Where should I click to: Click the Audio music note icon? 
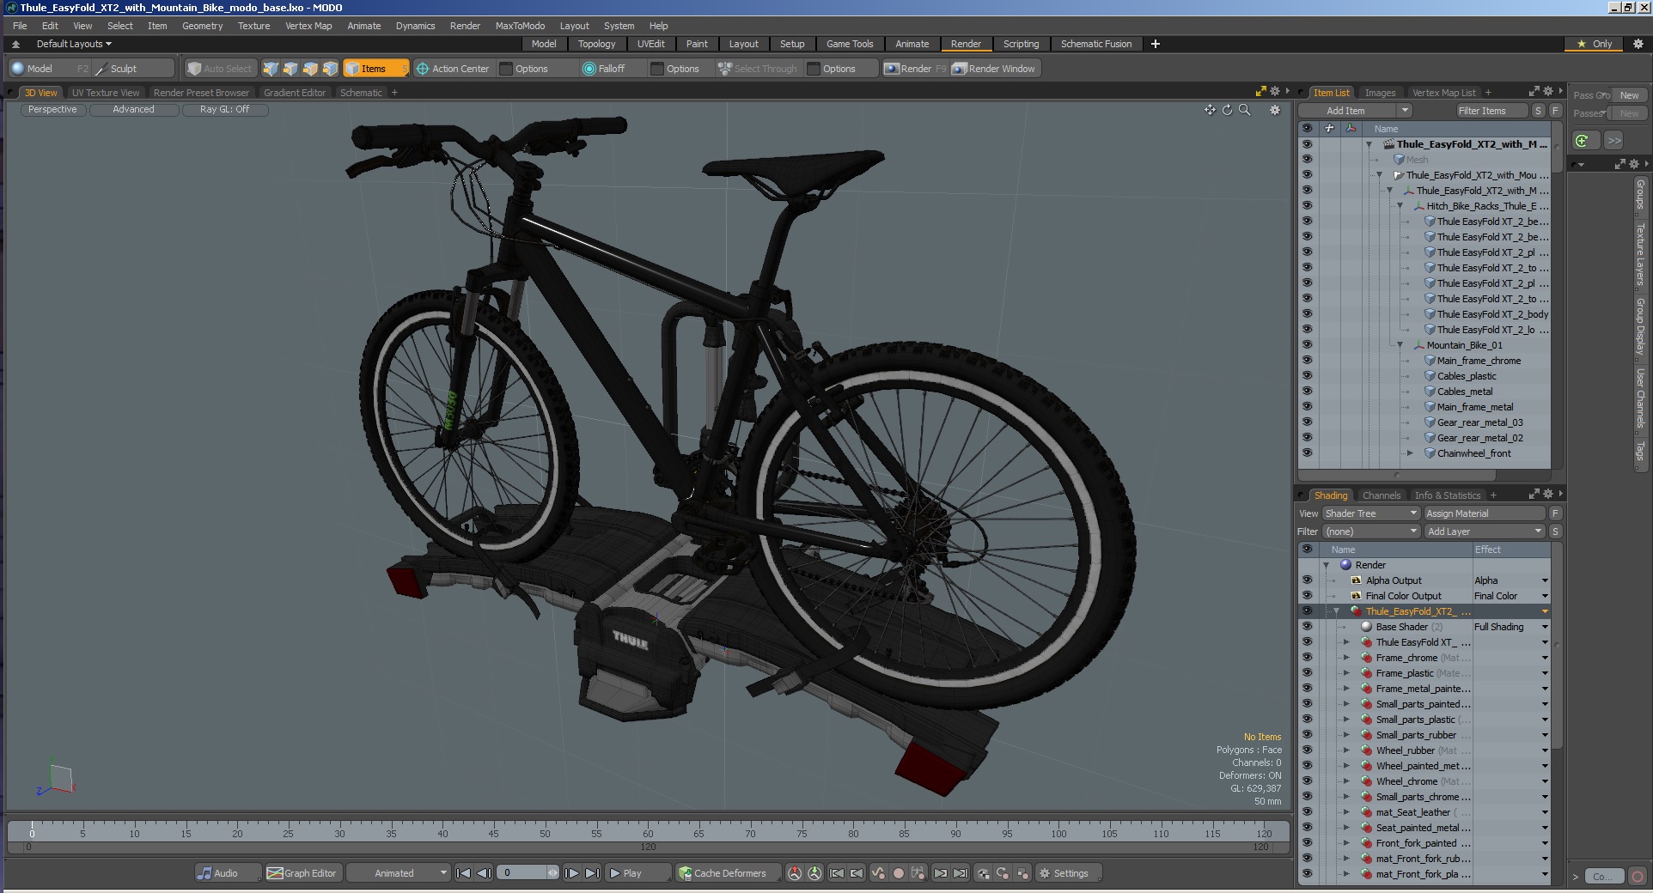click(x=204, y=873)
